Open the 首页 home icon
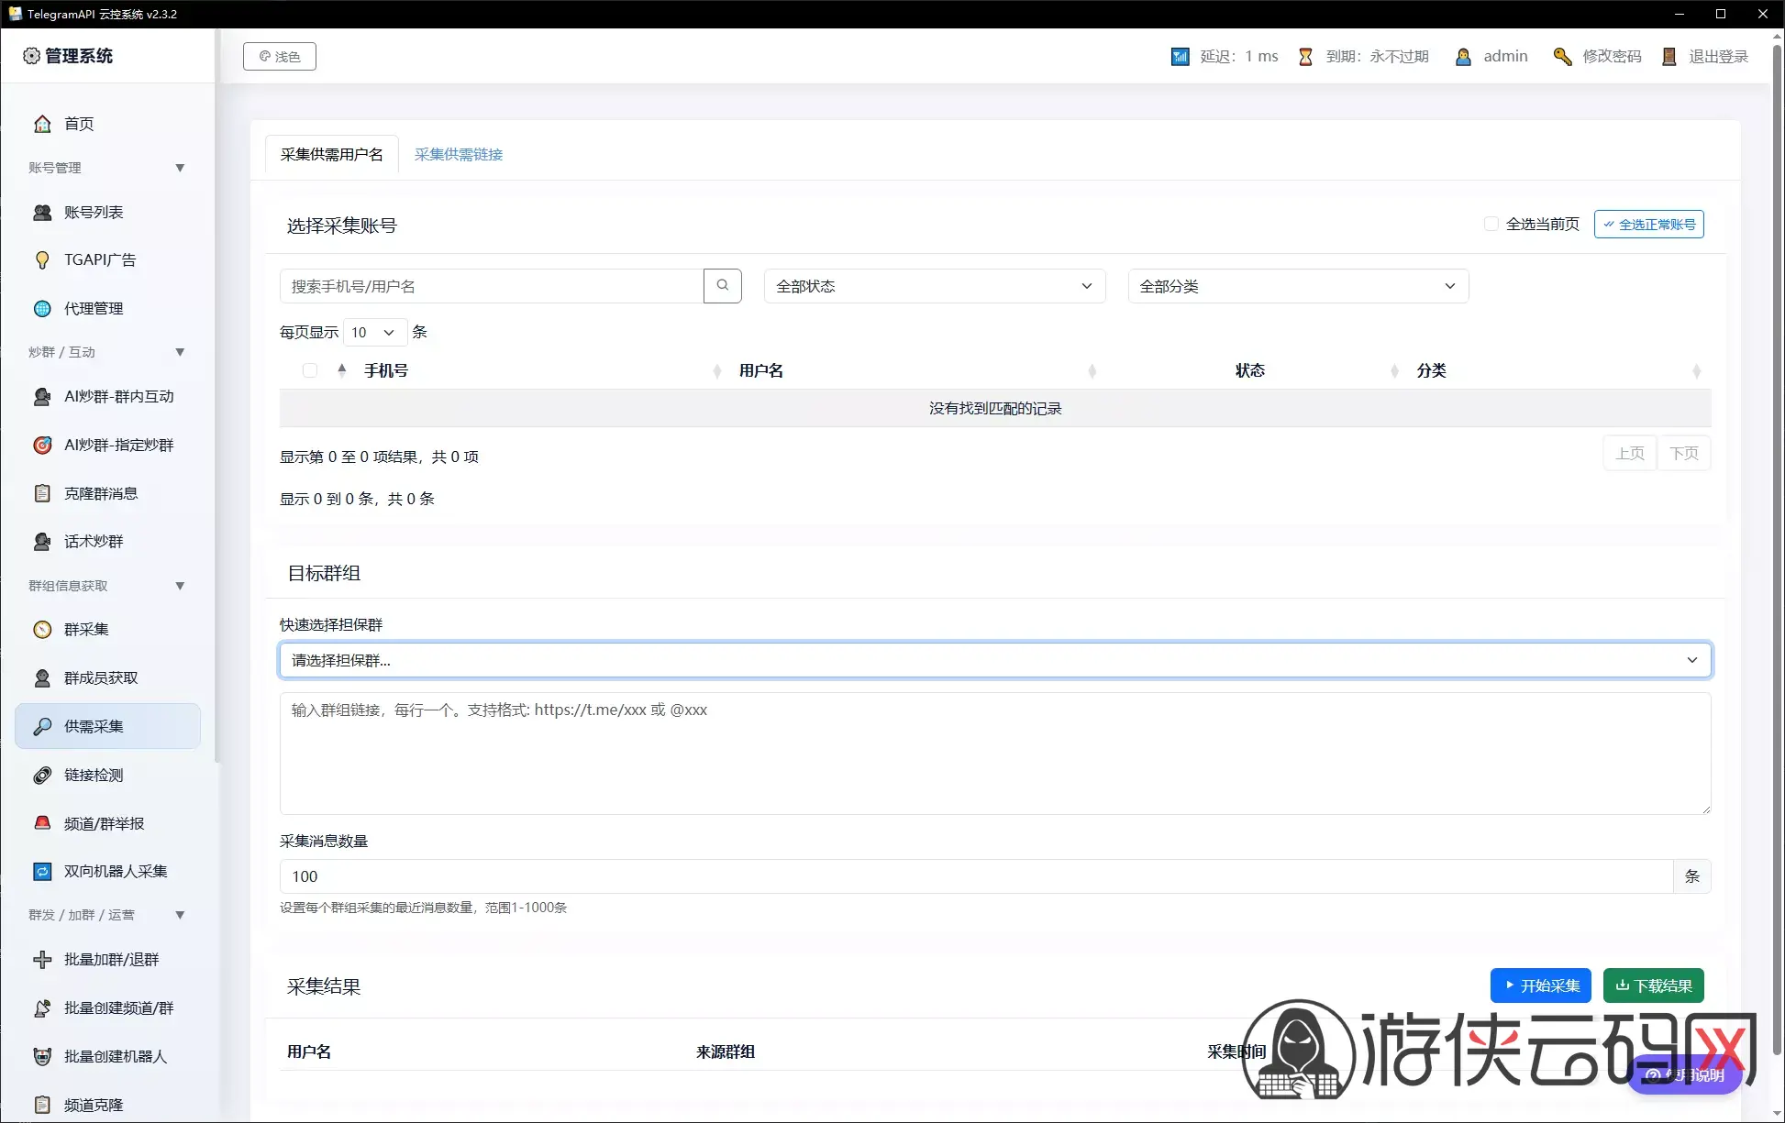Viewport: 1785px width, 1123px height. point(42,124)
